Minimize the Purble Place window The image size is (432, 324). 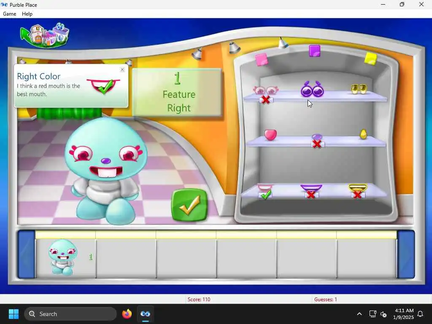click(383, 4)
